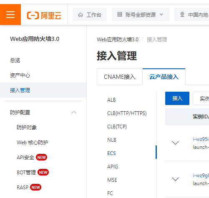The image size is (209, 198).
Task: Click the location pin icon beside 中国内地
Action: pyautogui.click(x=182, y=15)
